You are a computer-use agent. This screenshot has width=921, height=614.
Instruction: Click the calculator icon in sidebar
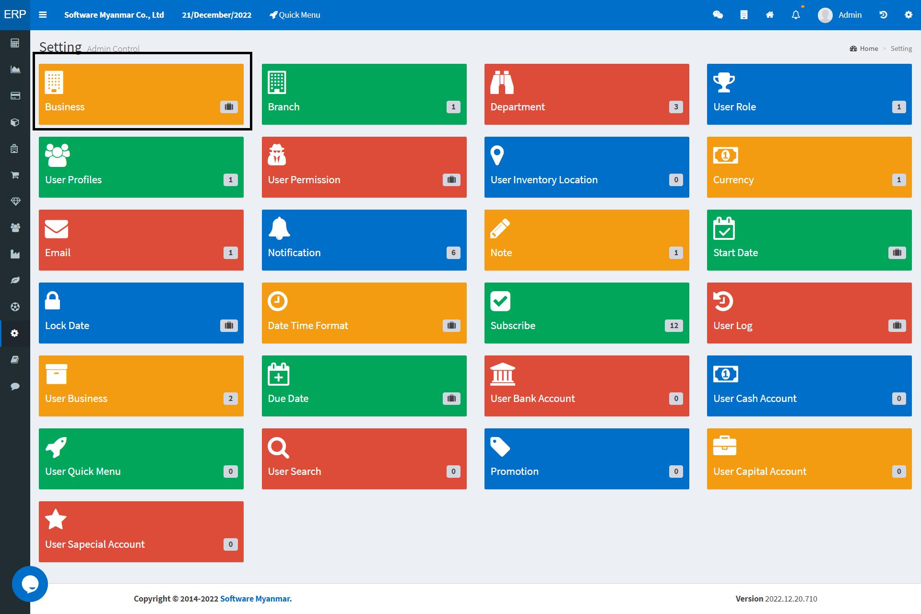click(x=15, y=43)
